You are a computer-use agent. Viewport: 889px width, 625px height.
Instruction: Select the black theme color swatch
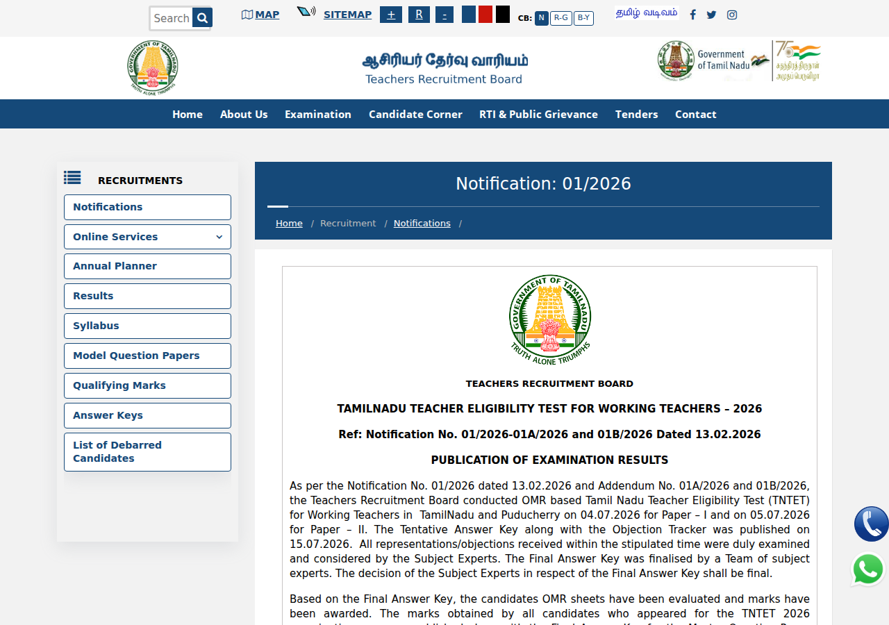pyautogui.click(x=503, y=14)
